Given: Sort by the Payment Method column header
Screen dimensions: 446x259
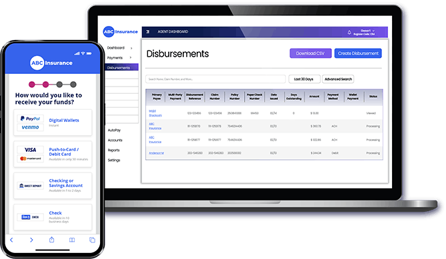Looking at the screenshot, I should (333, 97).
